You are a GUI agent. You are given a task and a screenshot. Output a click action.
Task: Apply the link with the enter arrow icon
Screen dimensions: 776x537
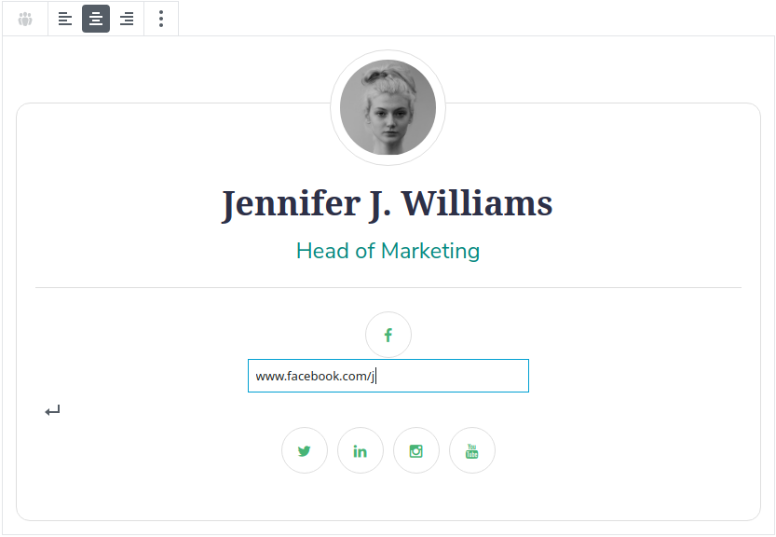tap(52, 411)
